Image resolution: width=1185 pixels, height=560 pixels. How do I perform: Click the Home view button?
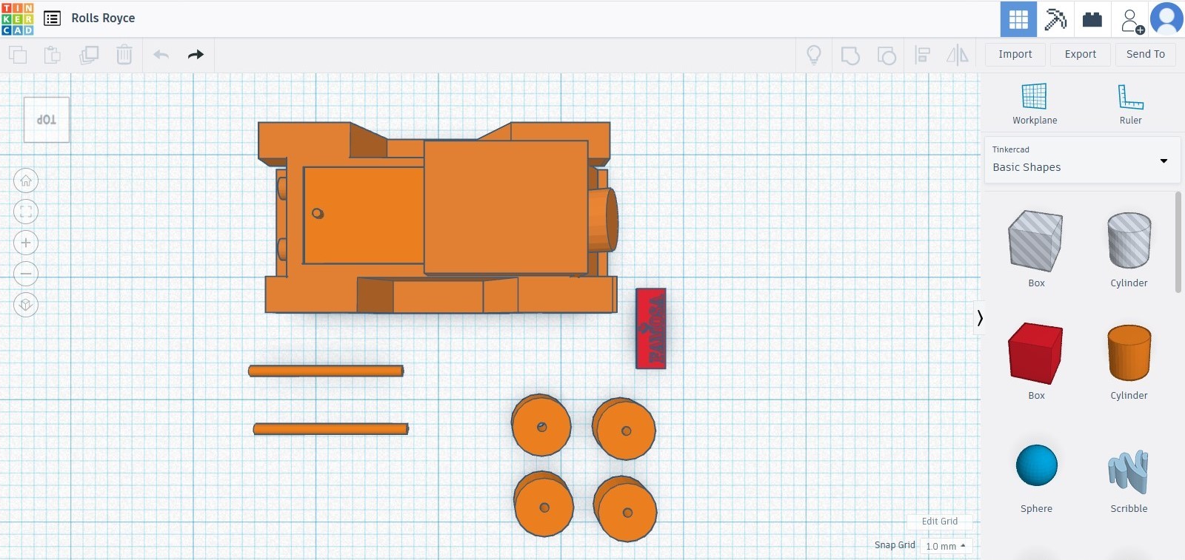26,181
